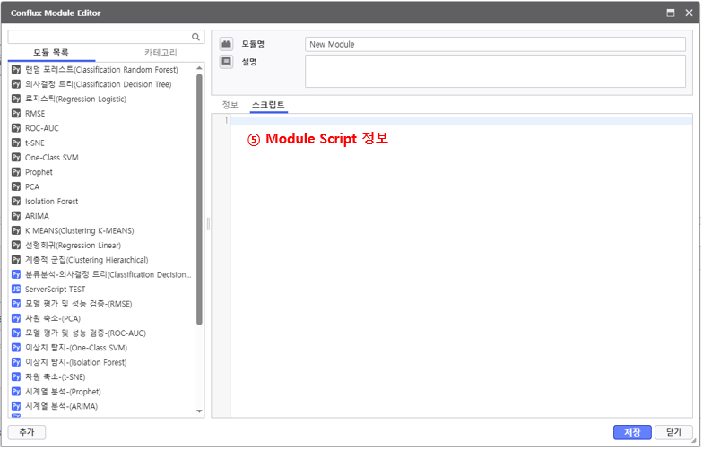Select the Isolation Forest module

(51, 202)
